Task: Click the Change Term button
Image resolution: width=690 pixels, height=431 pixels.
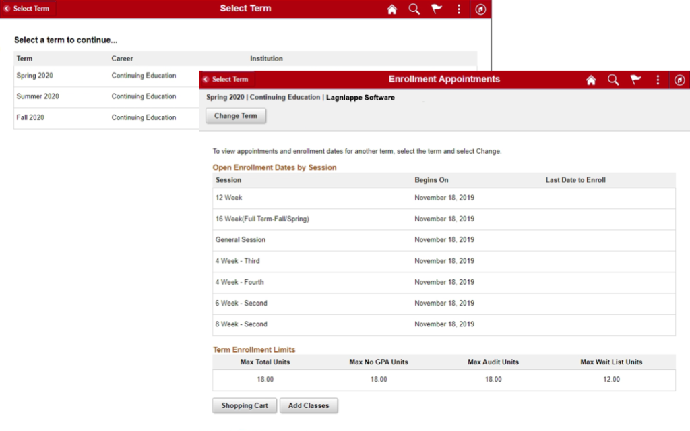Action: (x=235, y=116)
